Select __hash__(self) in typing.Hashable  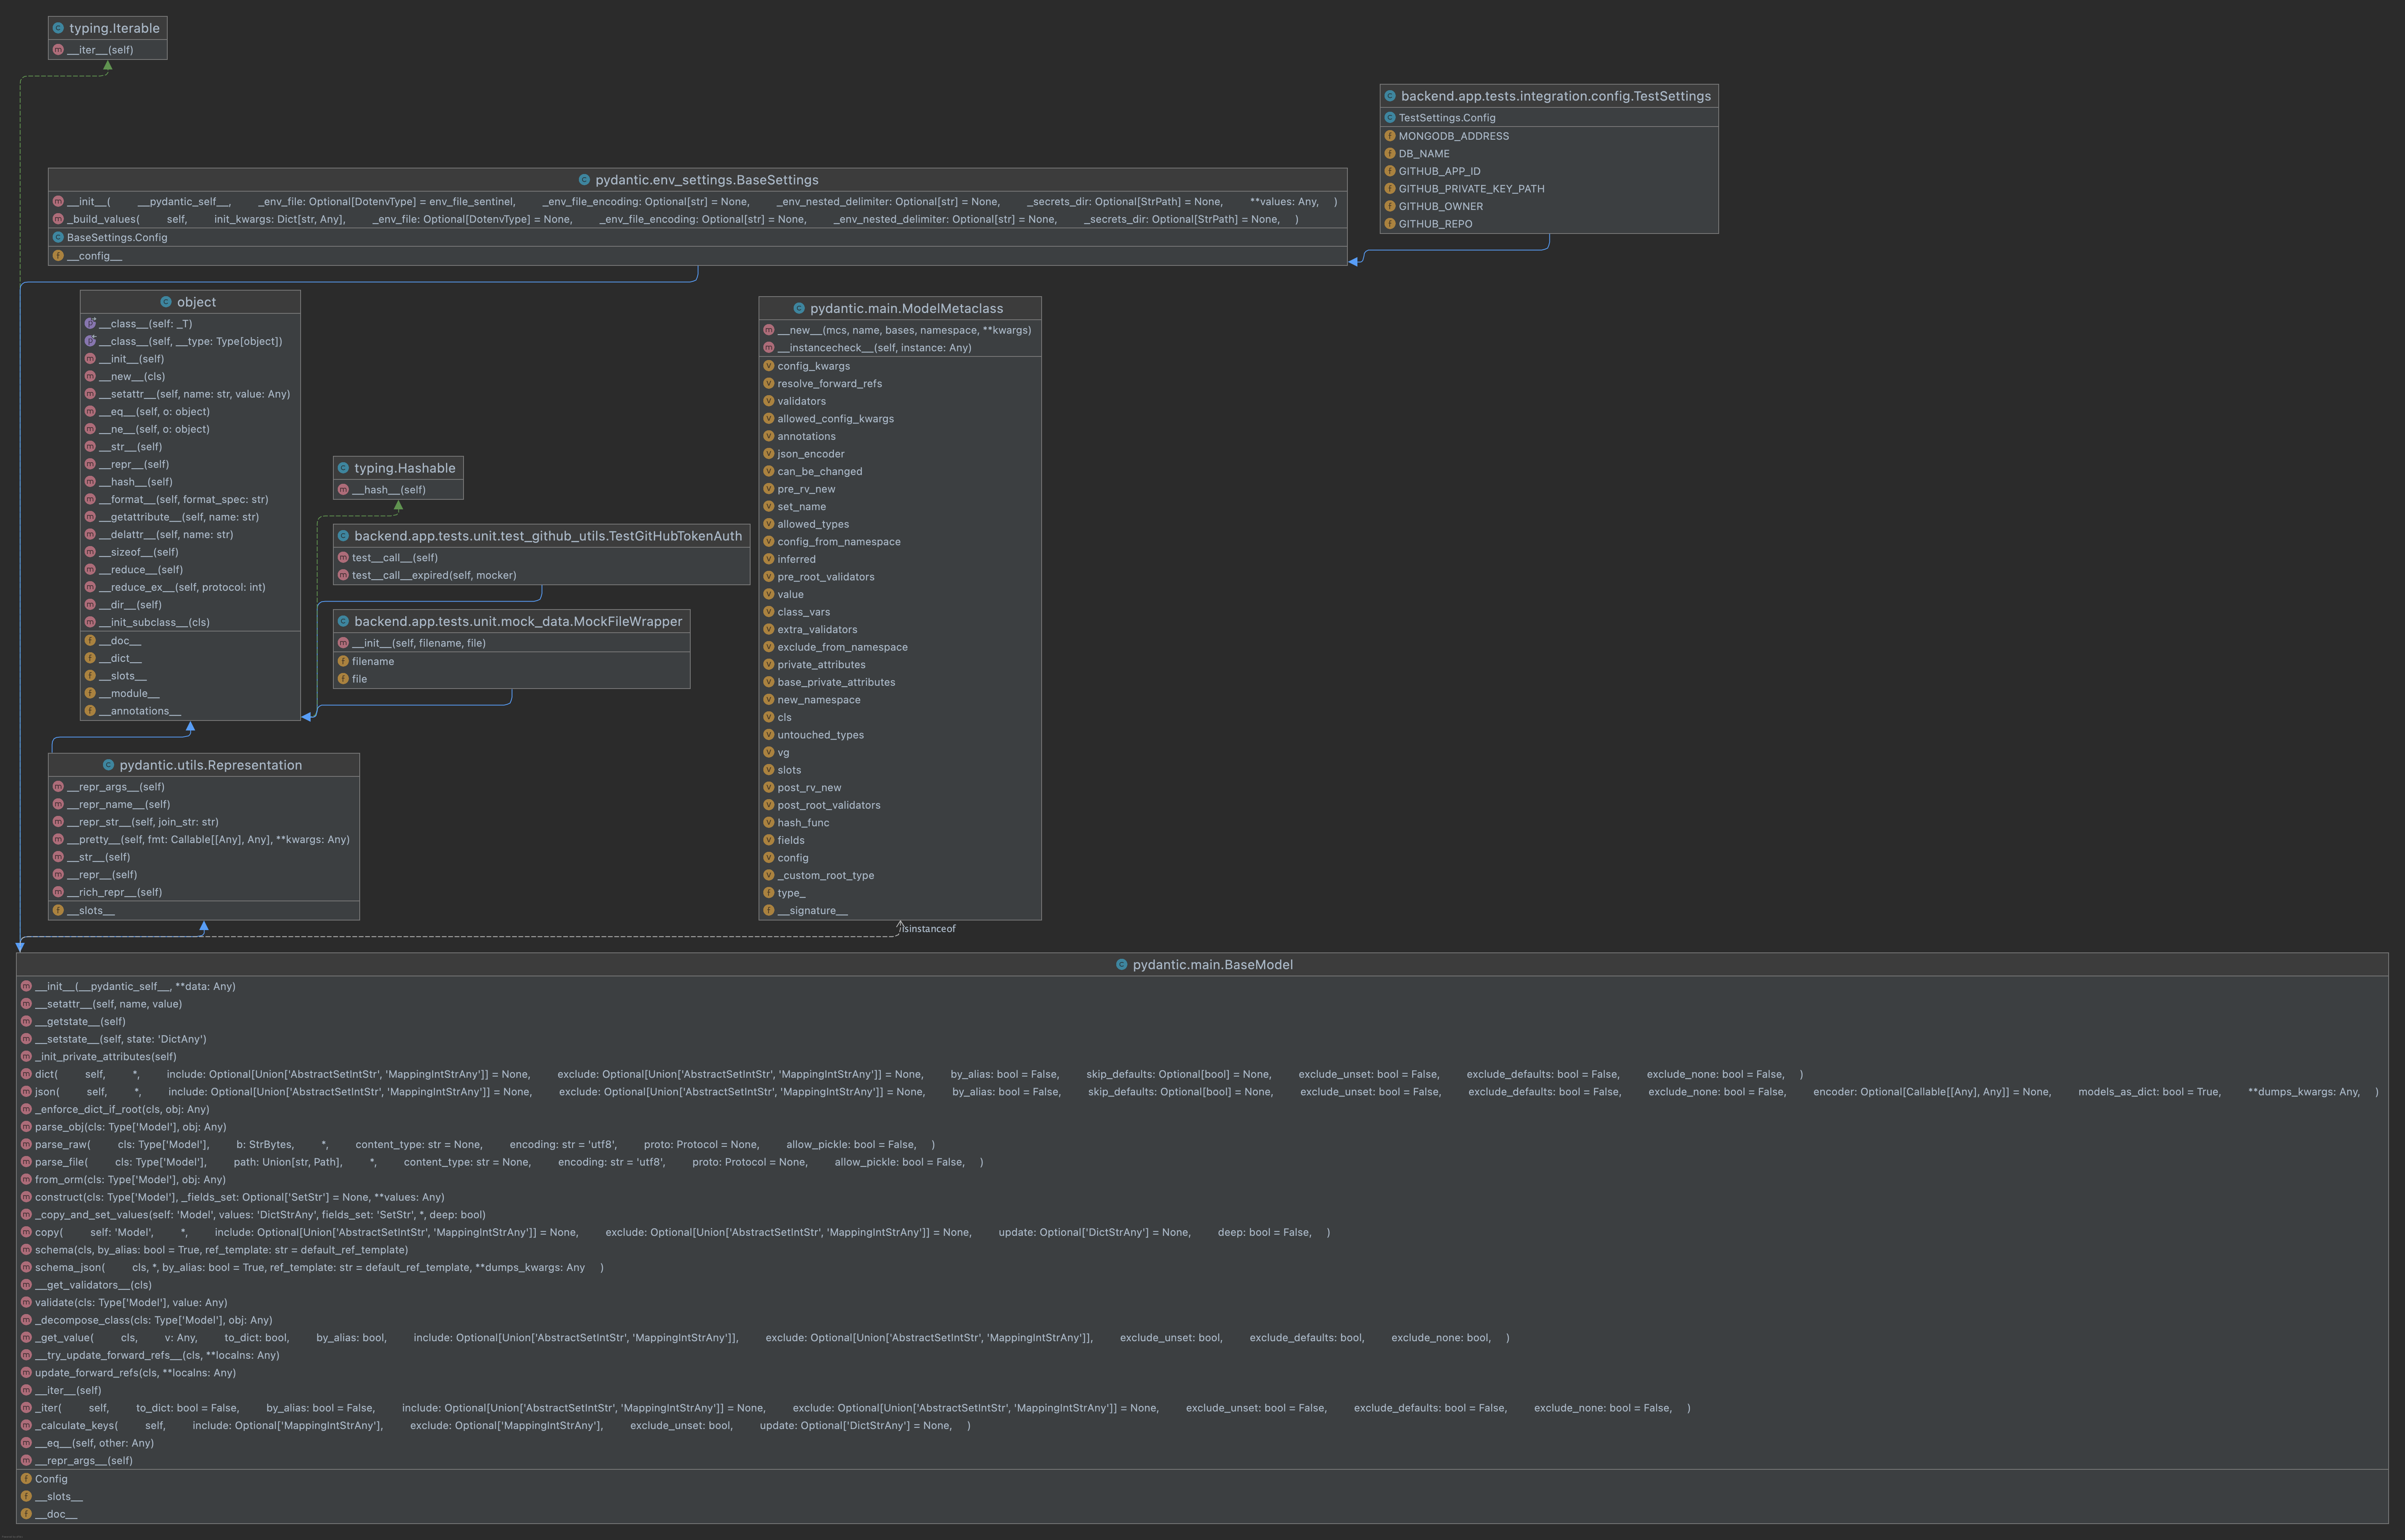[389, 490]
